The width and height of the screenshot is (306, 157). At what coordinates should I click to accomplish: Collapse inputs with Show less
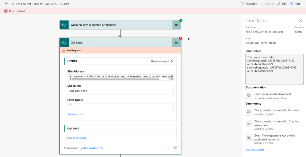(x=75, y=114)
